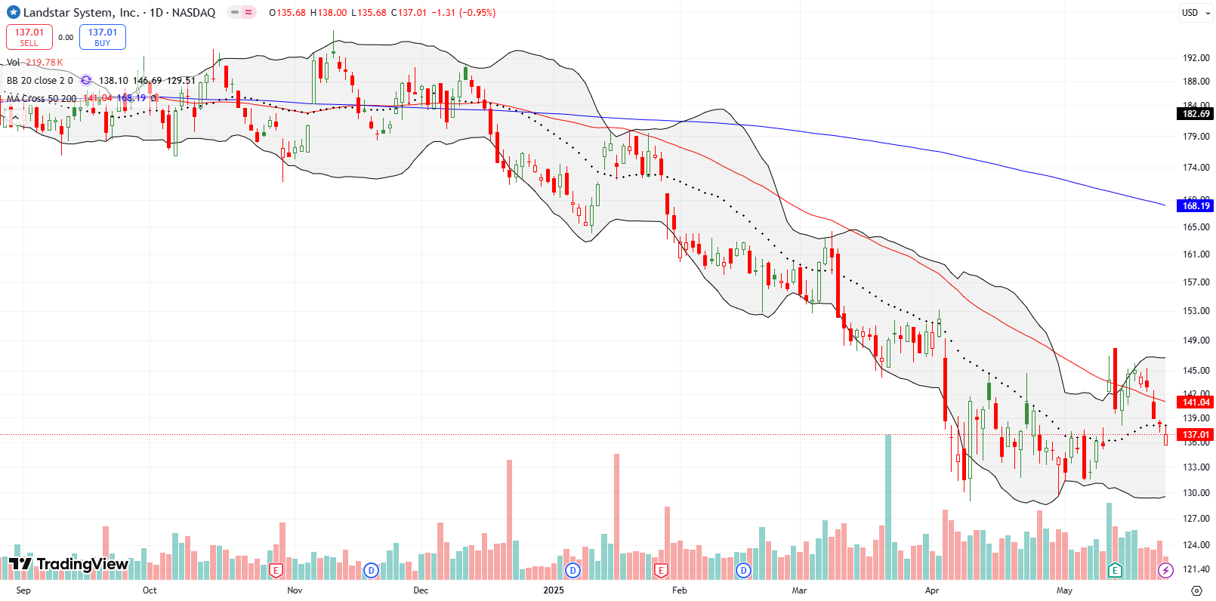Open the late-November dividend D marker
This screenshot has width=1216, height=601.
point(371,570)
